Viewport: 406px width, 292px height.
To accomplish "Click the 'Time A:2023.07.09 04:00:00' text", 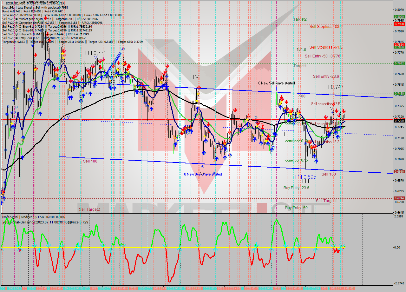I will [x=21, y=15].
